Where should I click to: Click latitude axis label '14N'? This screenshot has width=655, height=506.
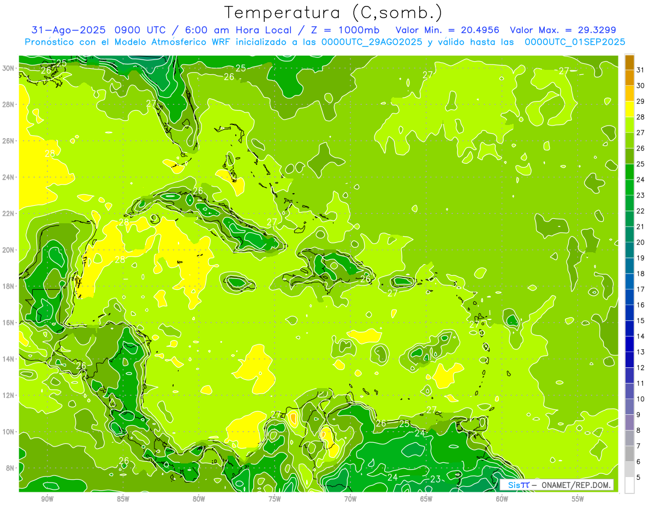pos(8,359)
